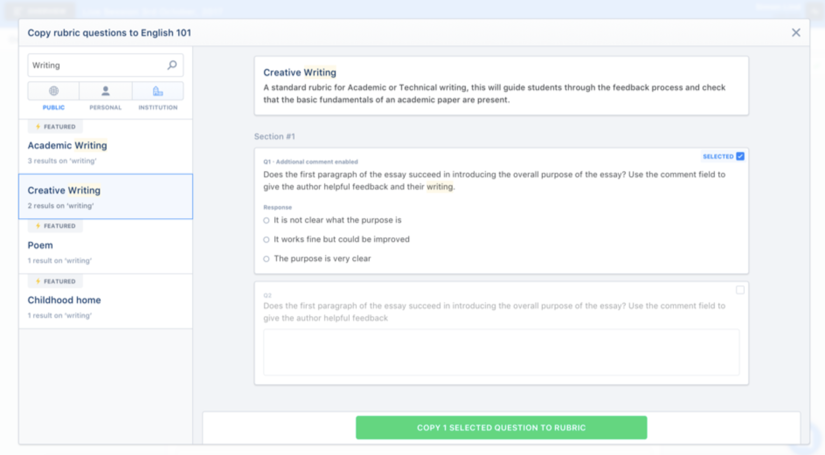Check the checkbox on Q2
825x455 pixels.
(740, 290)
